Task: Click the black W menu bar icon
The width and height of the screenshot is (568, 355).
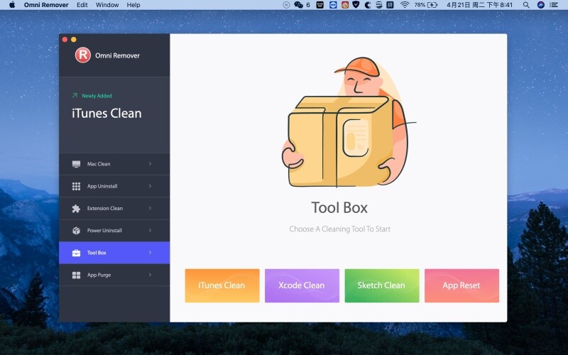Action: (x=320, y=5)
